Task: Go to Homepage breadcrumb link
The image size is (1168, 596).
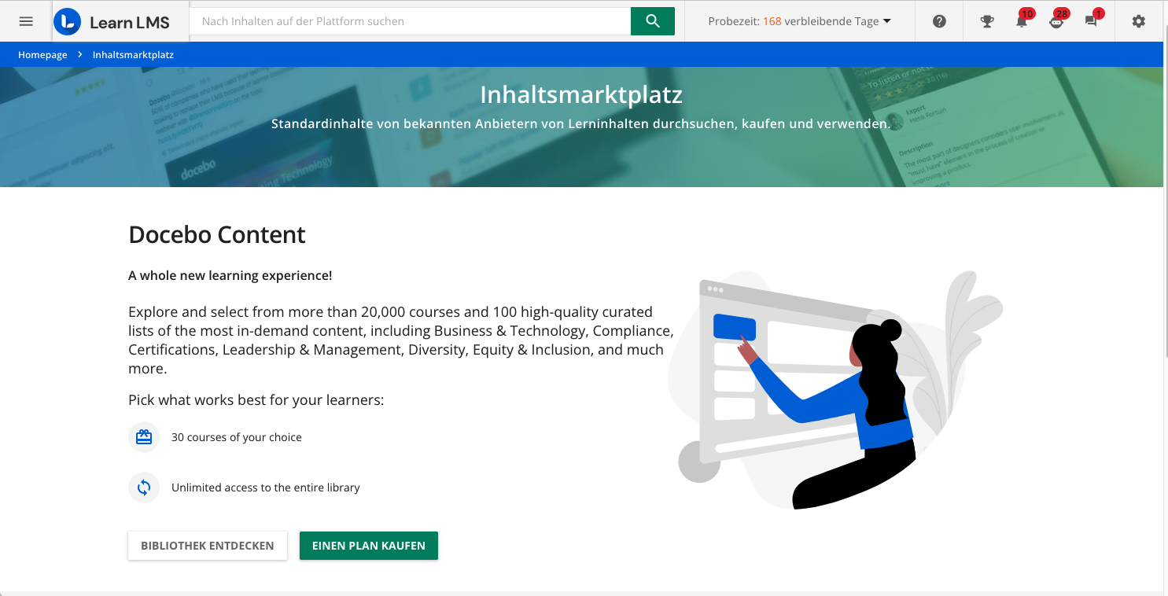Action: tap(42, 55)
